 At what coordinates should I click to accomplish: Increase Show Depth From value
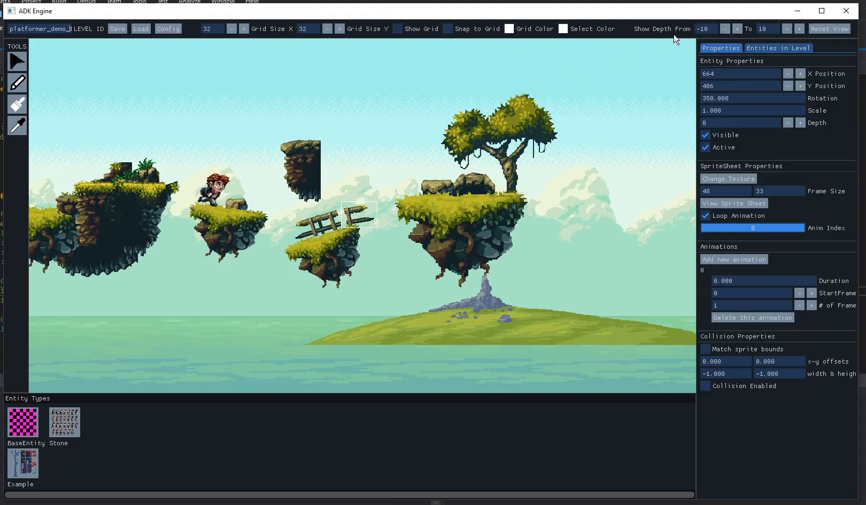(737, 29)
